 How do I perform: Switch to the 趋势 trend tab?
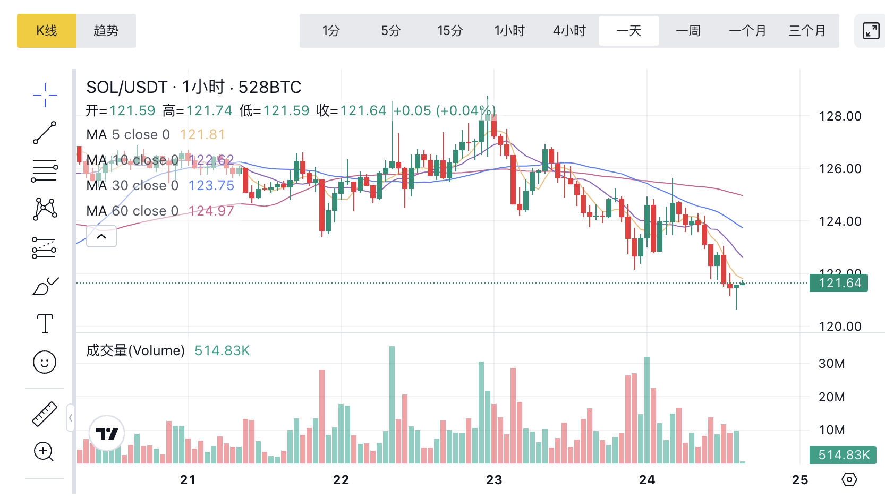coord(106,31)
